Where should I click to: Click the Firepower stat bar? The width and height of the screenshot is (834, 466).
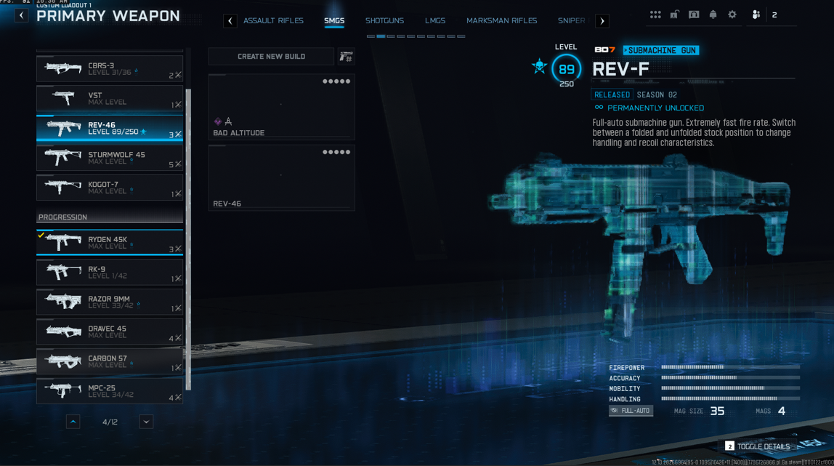tap(730, 367)
